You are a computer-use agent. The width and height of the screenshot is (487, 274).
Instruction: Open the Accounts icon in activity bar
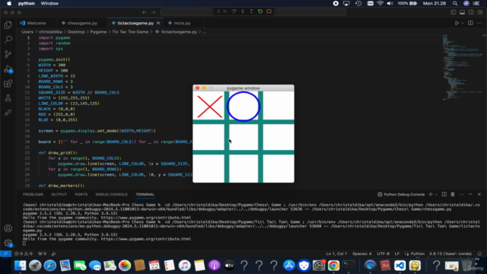(x=8, y=228)
